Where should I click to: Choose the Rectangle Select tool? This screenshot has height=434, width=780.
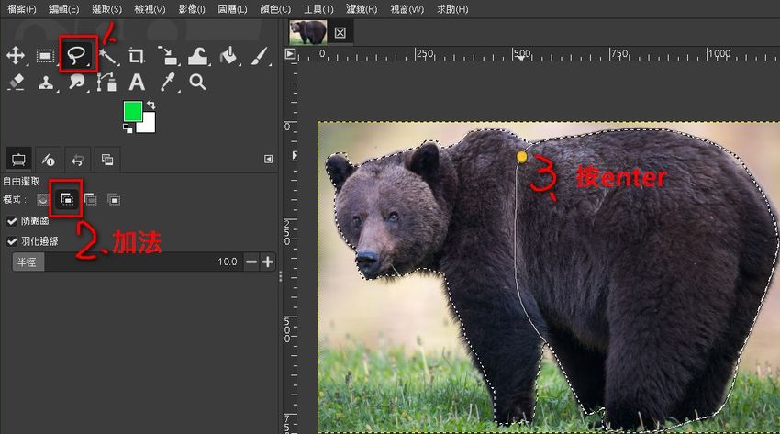tap(45, 56)
